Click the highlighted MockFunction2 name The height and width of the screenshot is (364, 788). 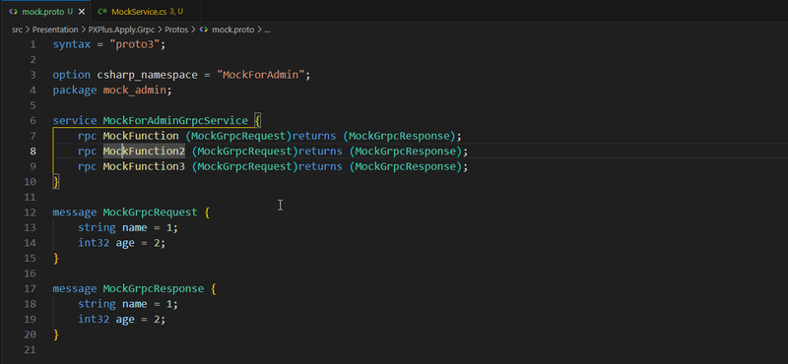[x=144, y=152]
